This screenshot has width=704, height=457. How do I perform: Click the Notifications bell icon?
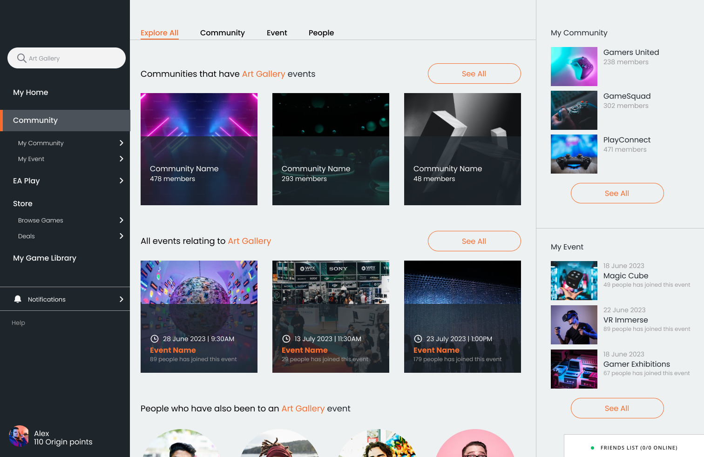coord(18,299)
